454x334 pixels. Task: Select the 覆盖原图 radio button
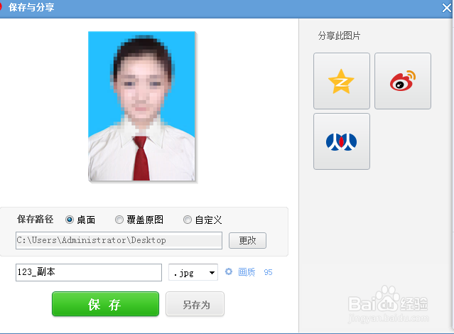coord(119,220)
